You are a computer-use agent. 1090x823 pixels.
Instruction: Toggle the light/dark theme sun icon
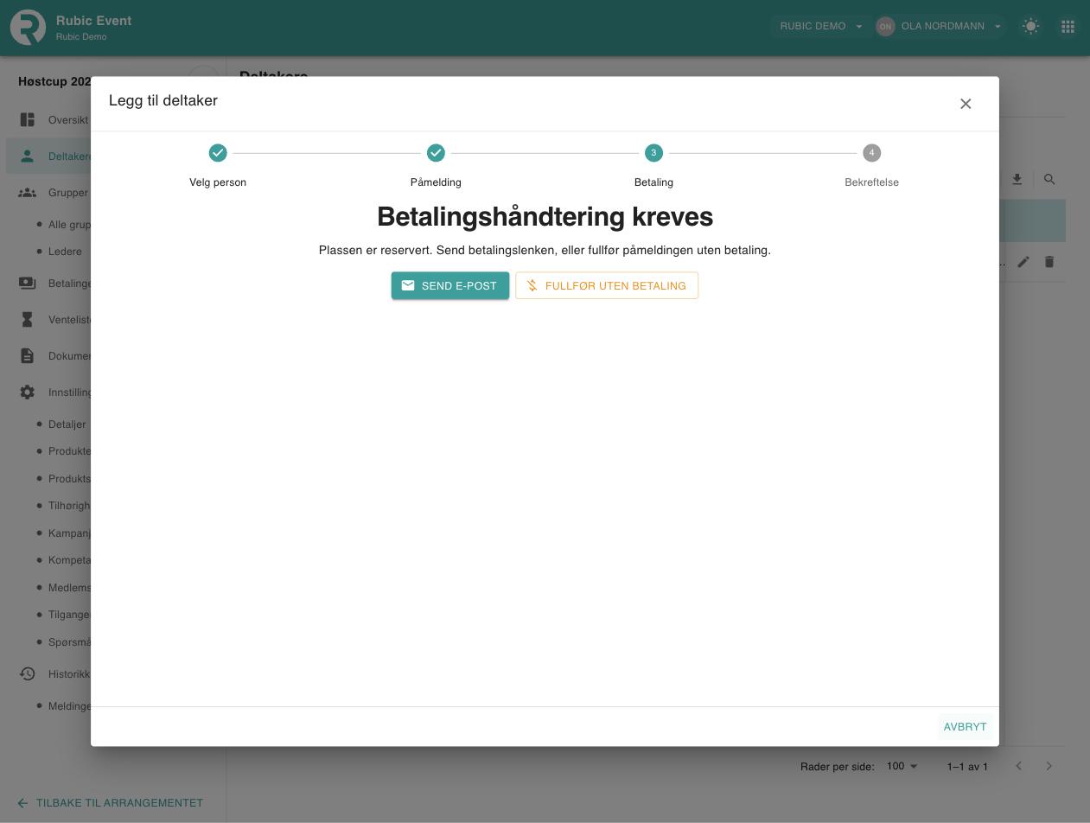pos(1030,27)
